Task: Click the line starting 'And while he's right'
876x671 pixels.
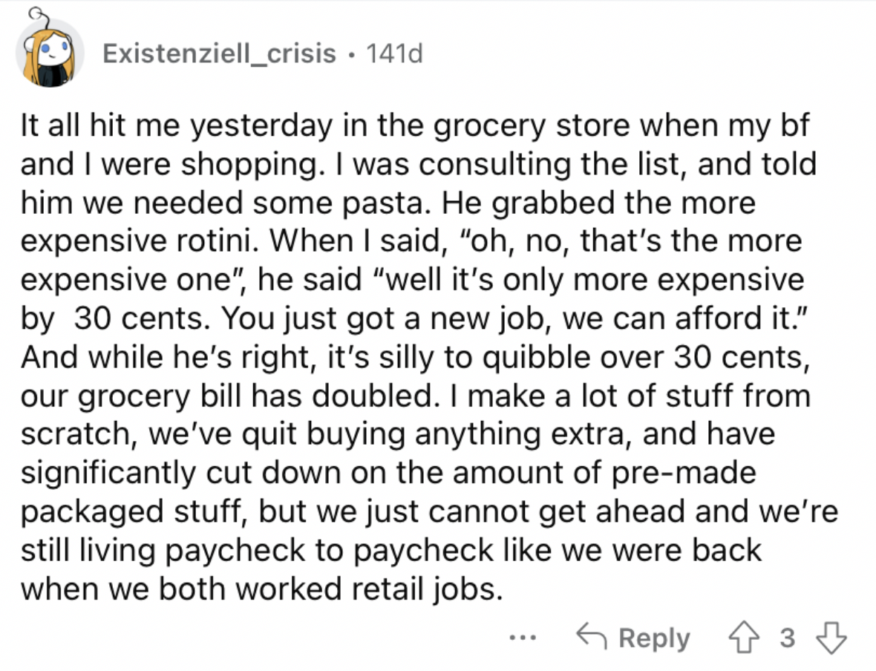Action: tap(415, 358)
